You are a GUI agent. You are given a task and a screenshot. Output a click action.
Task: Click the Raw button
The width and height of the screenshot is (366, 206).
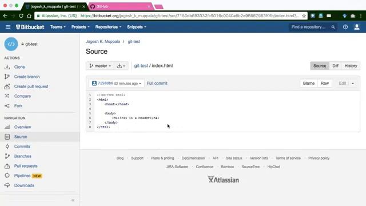point(324,84)
